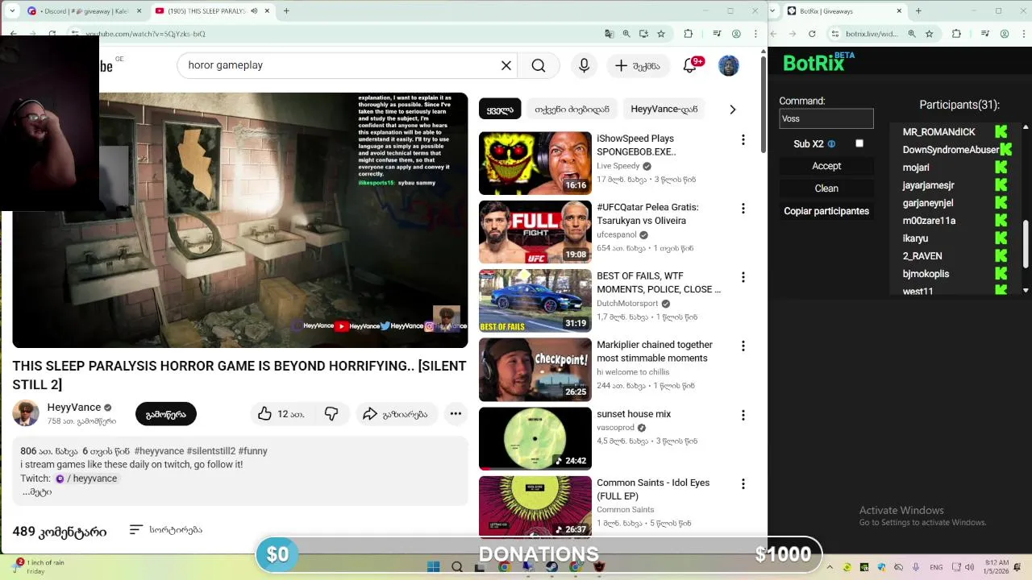Select the HeyyVance filter chip
This screenshot has width=1032, height=580.
(x=664, y=110)
